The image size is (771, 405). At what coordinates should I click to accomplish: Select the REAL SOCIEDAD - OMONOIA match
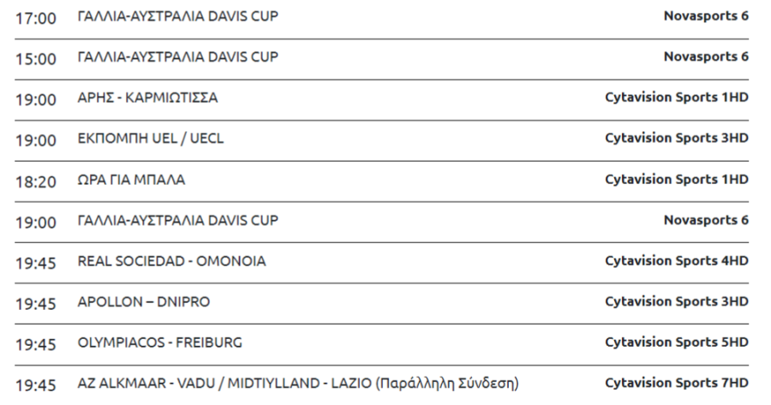pyautogui.click(x=171, y=261)
